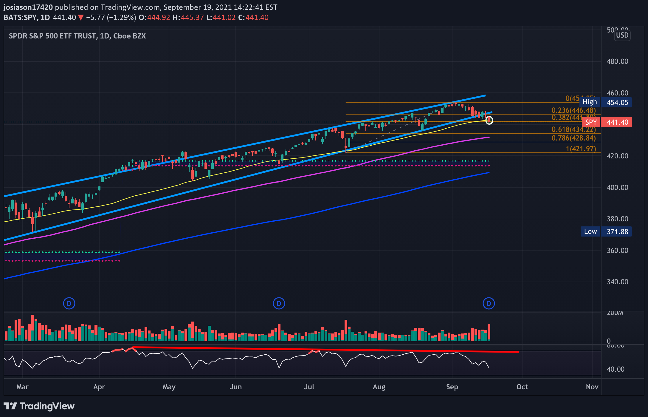The width and height of the screenshot is (648, 417).
Task: Click the 1(421.97) Fibonacci level label
Action: coord(581,149)
